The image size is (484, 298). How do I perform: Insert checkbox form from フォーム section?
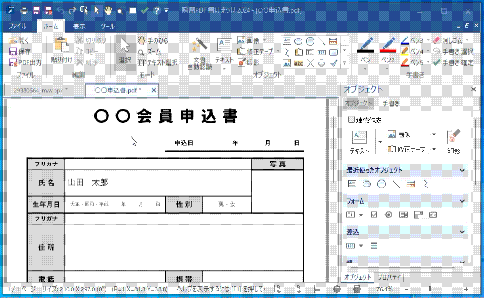coord(374,215)
